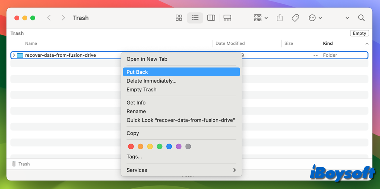Open the Group By dropdown
Screen dimensions: 380x189
pos(261,18)
